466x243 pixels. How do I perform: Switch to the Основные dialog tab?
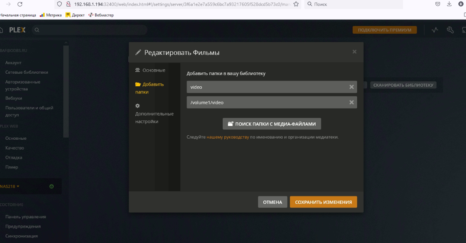pyautogui.click(x=150, y=70)
